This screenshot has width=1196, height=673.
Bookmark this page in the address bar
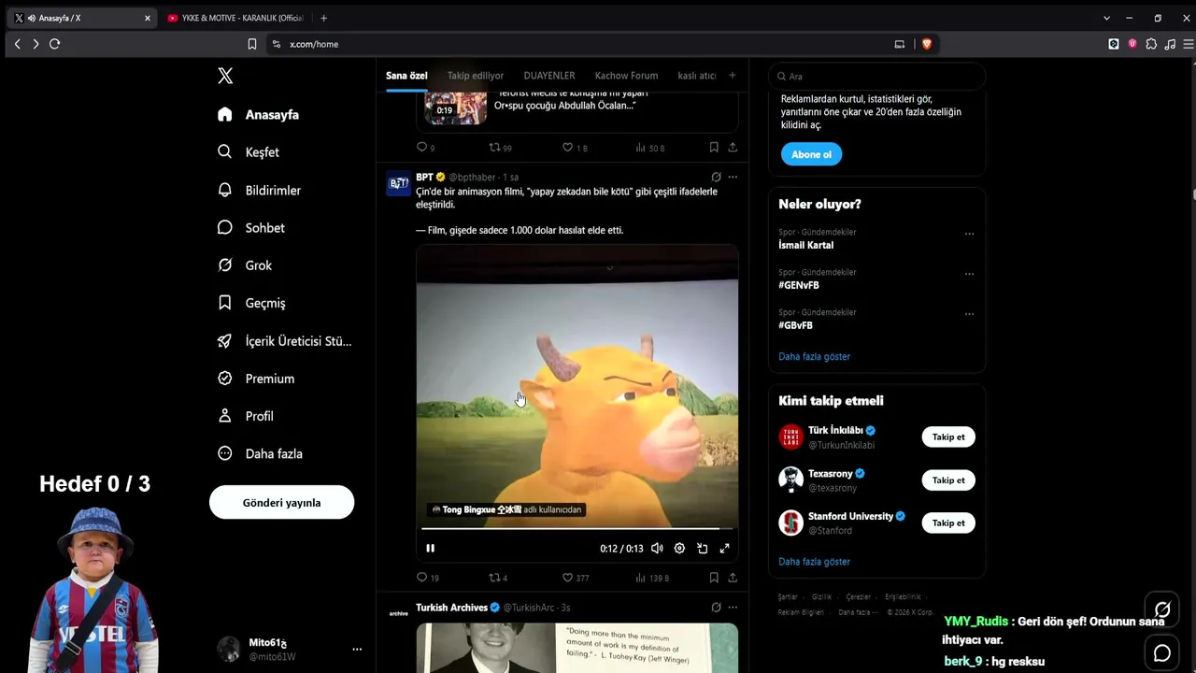(x=252, y=44)
